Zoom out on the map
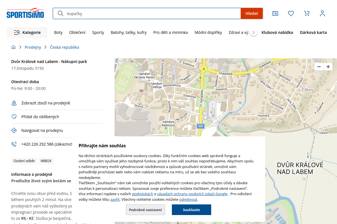The height and width of the screenshot is (224, 337). pos(319,67)
